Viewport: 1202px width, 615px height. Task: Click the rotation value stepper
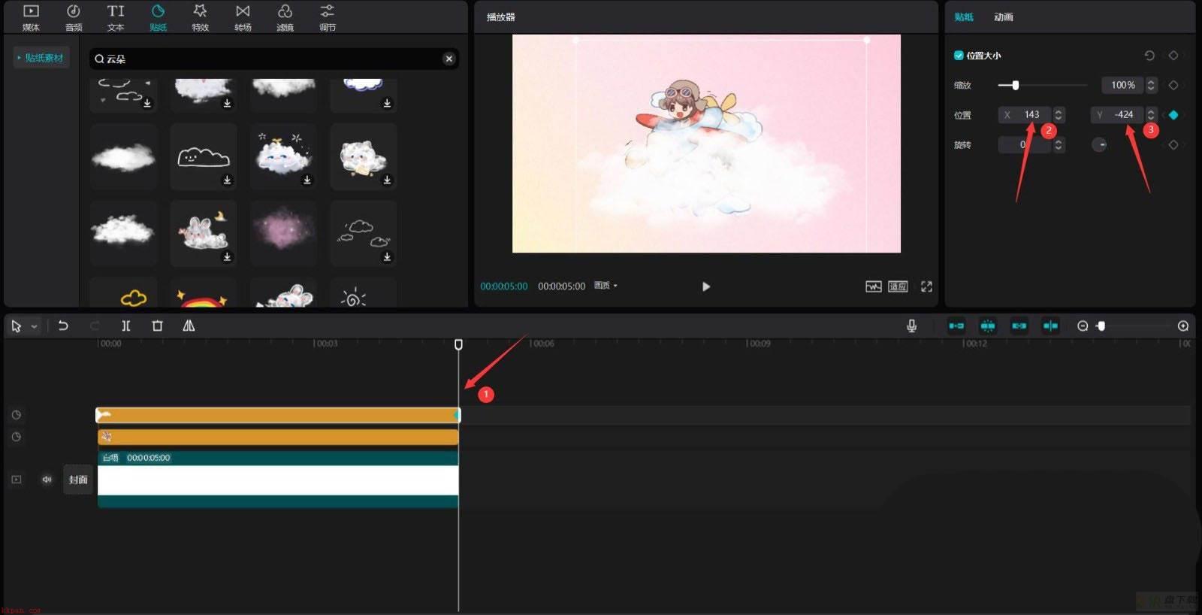coord(1059,144)
